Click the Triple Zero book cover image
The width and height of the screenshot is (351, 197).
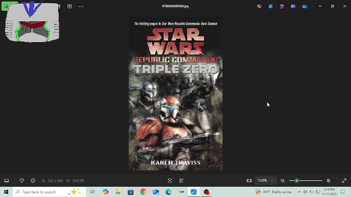pyautogui.click(x=175, y=94)
